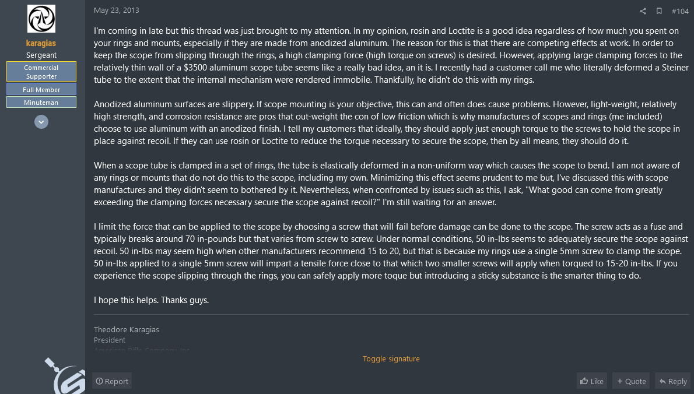This screenshot has height=394, width=694.
Task: Report this post
Action: point(112,381)
